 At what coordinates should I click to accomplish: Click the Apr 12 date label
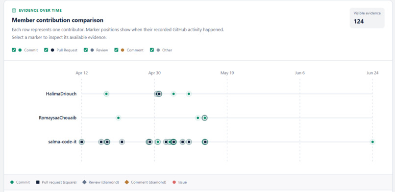[82, 73]
